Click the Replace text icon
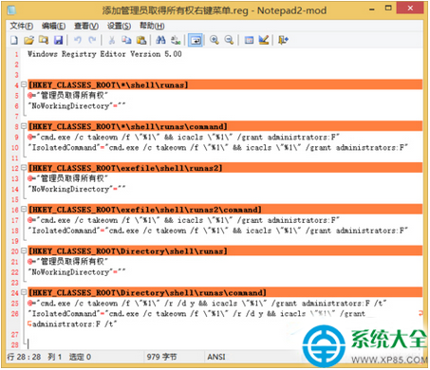 [176, 40]
